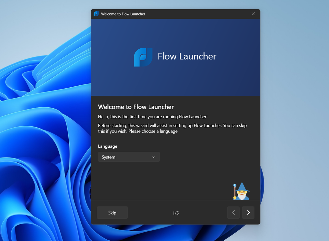Image resolution: width=329 pixels, height=241 pixels.
Task: Click the "Language" label
Action: pos(108,146)
